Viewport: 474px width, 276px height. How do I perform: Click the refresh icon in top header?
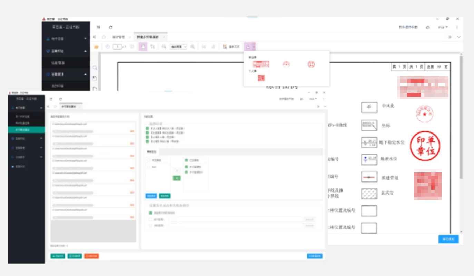(x=110, y=27)
